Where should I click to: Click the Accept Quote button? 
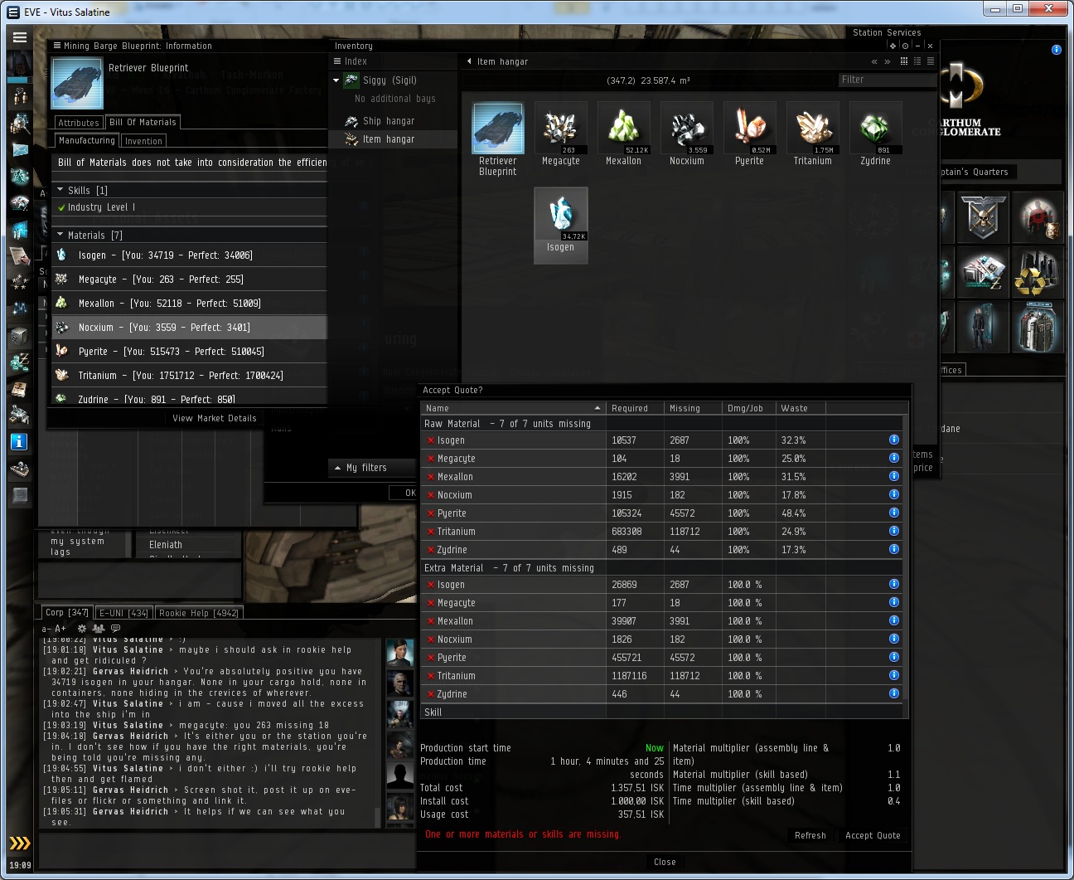[x=873, y=835]
